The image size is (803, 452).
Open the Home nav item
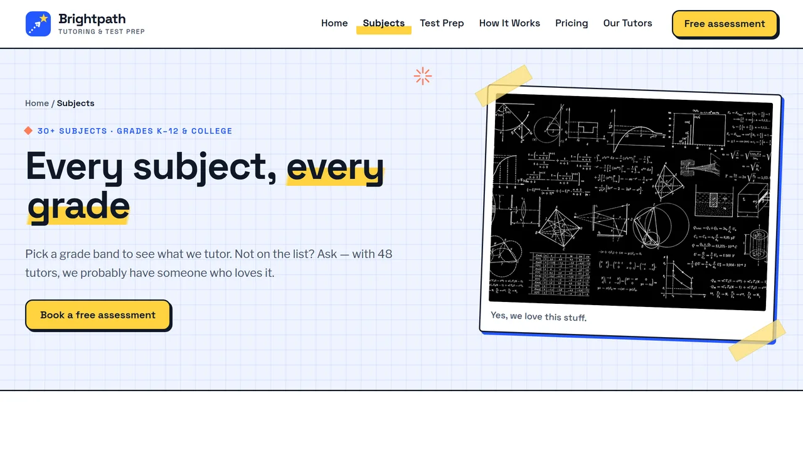click(334, 23)
